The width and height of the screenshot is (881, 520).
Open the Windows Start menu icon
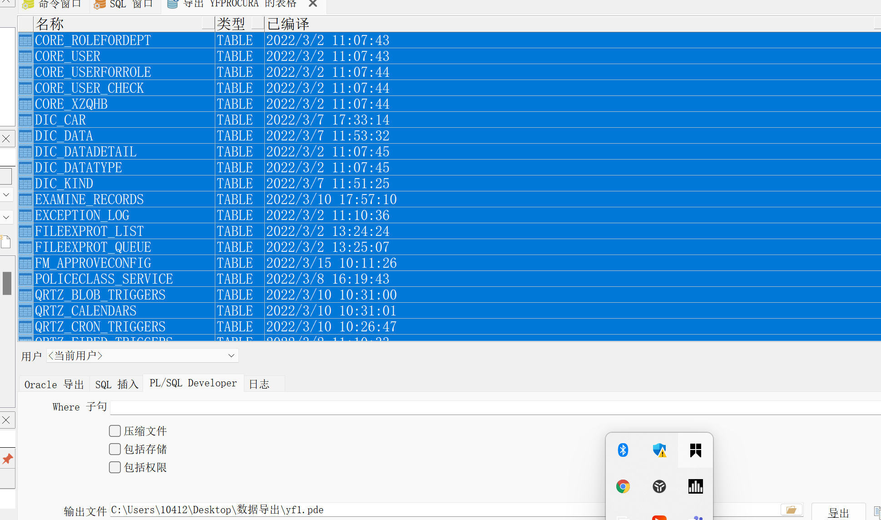(695, 450)
